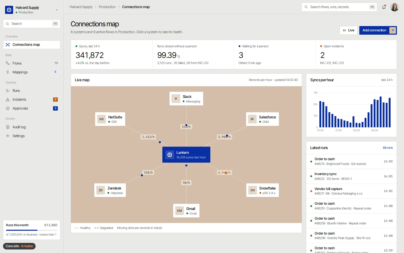Select the Slack node on map
Viewport: 404px width, 253px height.
click(x=186, y=99)
